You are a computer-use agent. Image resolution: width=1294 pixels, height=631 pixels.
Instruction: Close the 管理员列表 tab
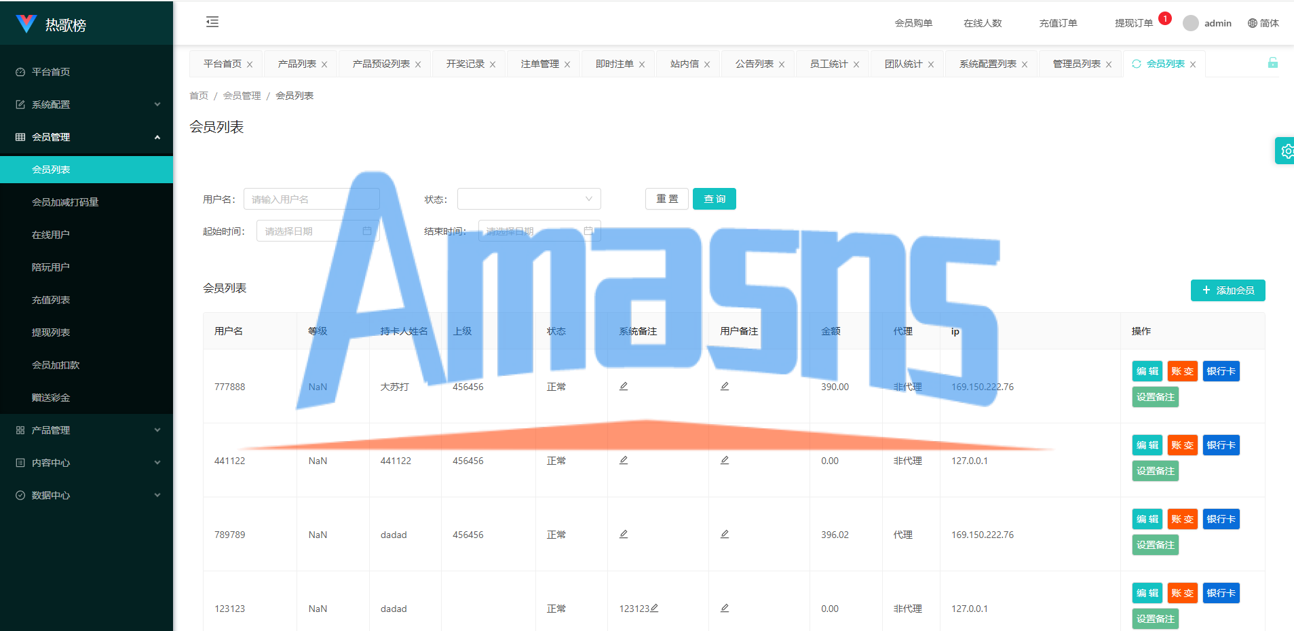click(x=1109, y=64)
